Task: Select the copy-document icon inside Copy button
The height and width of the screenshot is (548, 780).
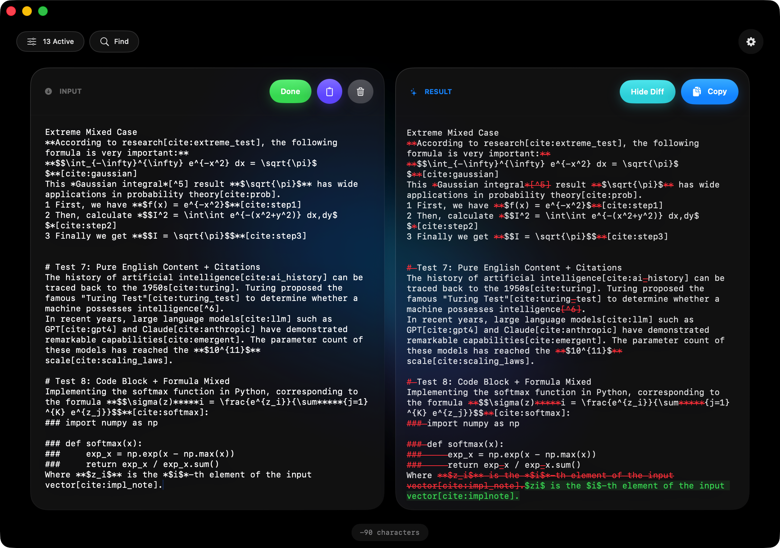Action: (x=697, y=91)
